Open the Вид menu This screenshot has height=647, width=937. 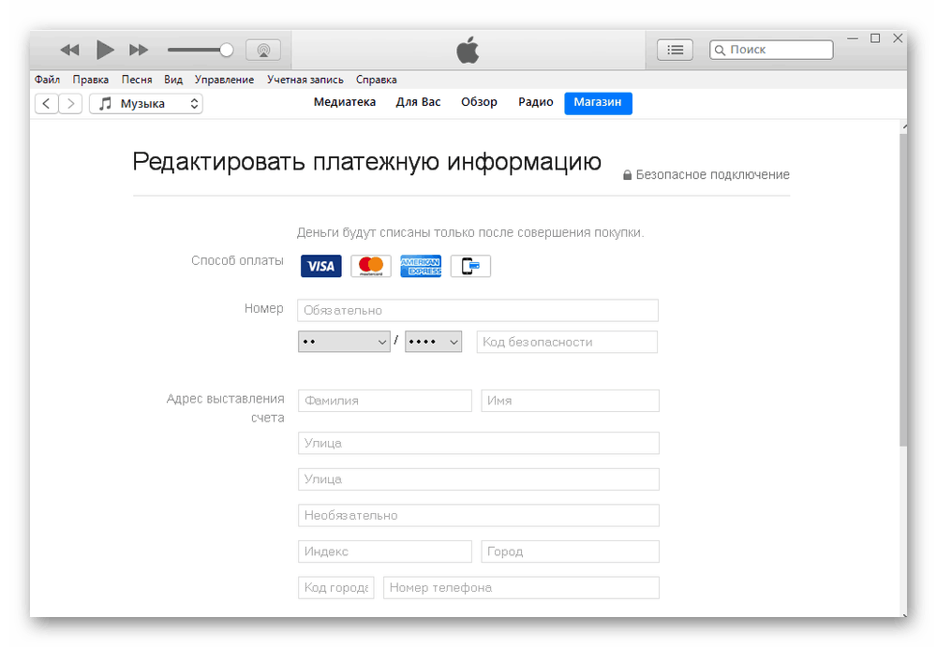click(x=173, y=80)
